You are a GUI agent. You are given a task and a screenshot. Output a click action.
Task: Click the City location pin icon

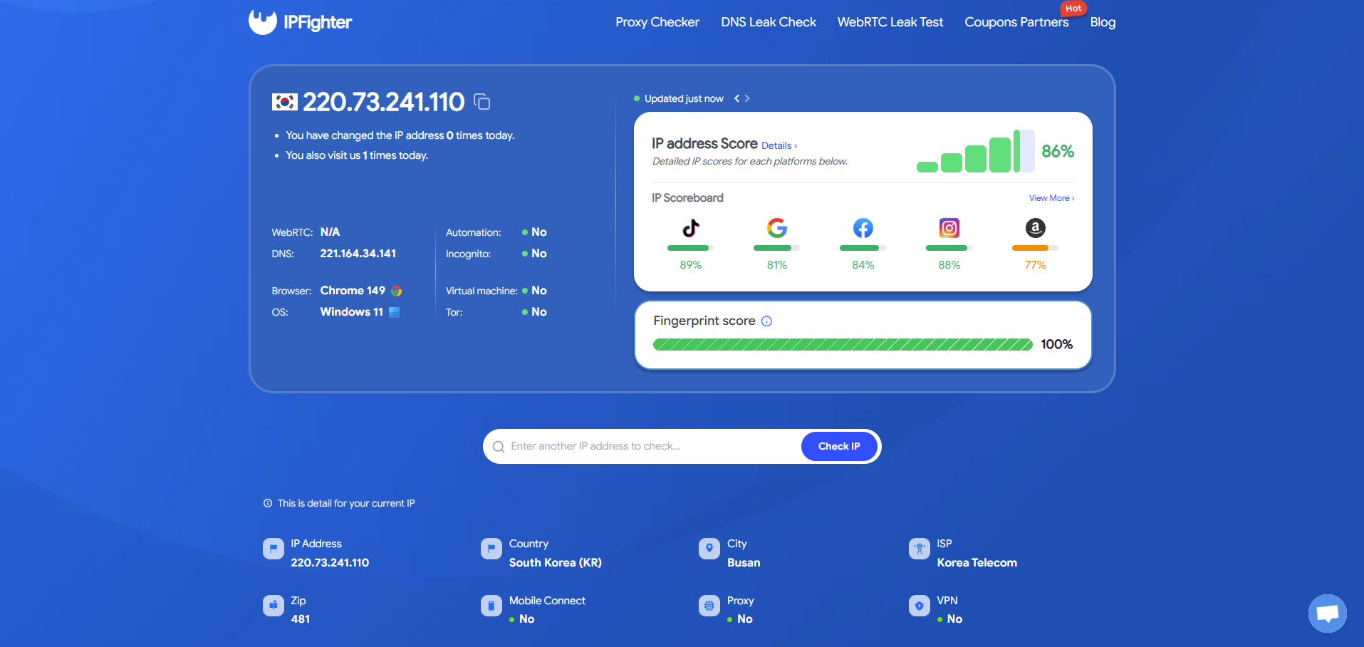click(x=709, y=549)
